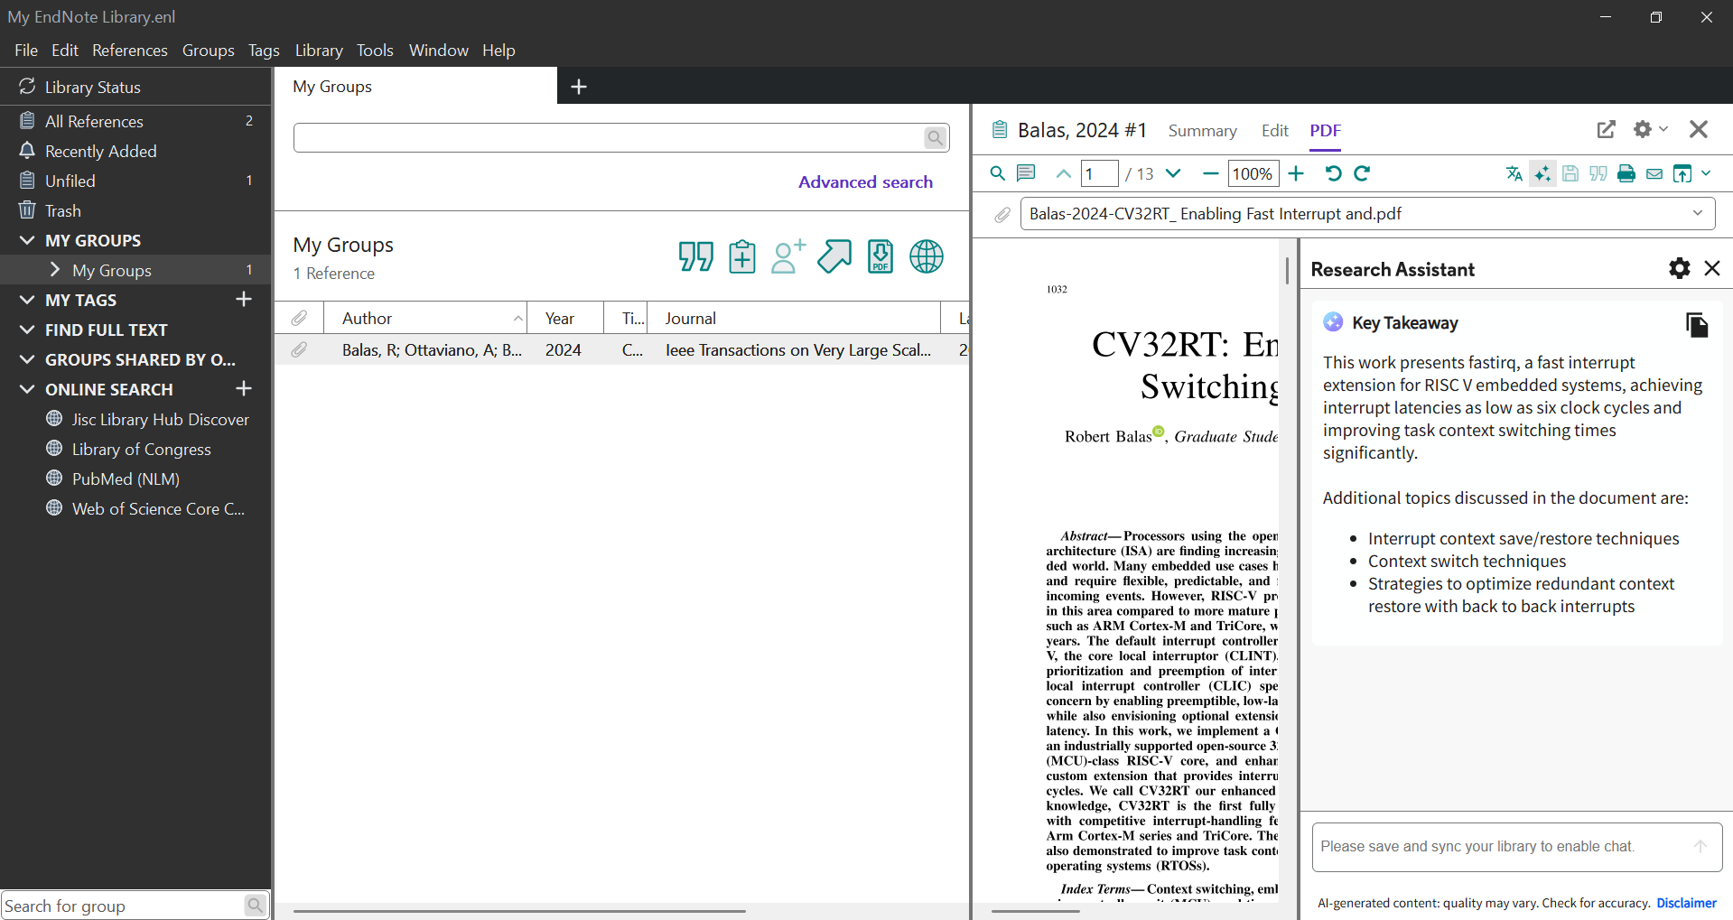Toggle the PDF annotations panel
1733x920 pixels.
tap(1025, 173)
